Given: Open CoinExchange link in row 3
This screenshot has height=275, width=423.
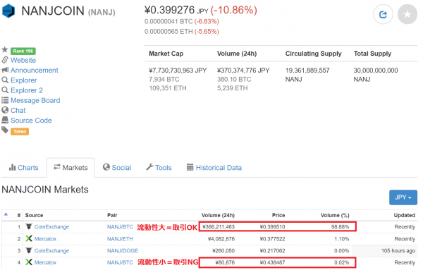Looking at the screenshot, I should (x=51, y=251).
